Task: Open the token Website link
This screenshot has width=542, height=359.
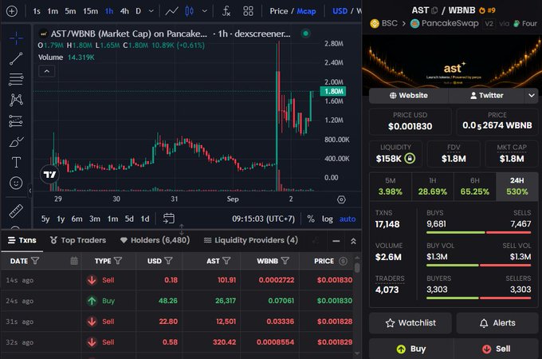Action: [x=409, y=95]
